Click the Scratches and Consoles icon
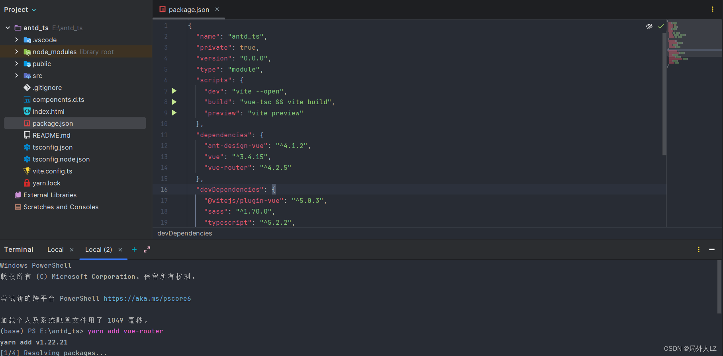The height and width of the screenshot is (356, 723). click(18, 207)
